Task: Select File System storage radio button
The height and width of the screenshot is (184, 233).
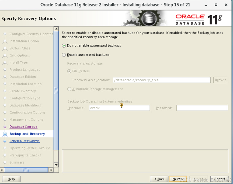Action: pyautogui.click(x=69, y=71)
